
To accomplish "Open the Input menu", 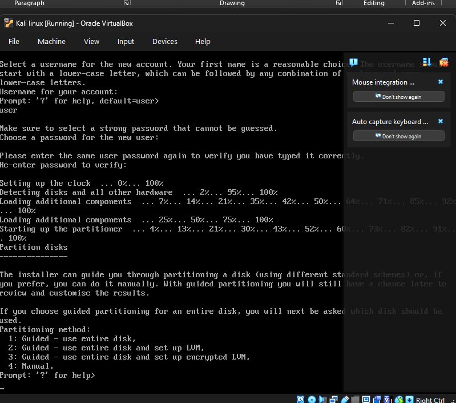I will pyautogui.click(x=126, y=41).
